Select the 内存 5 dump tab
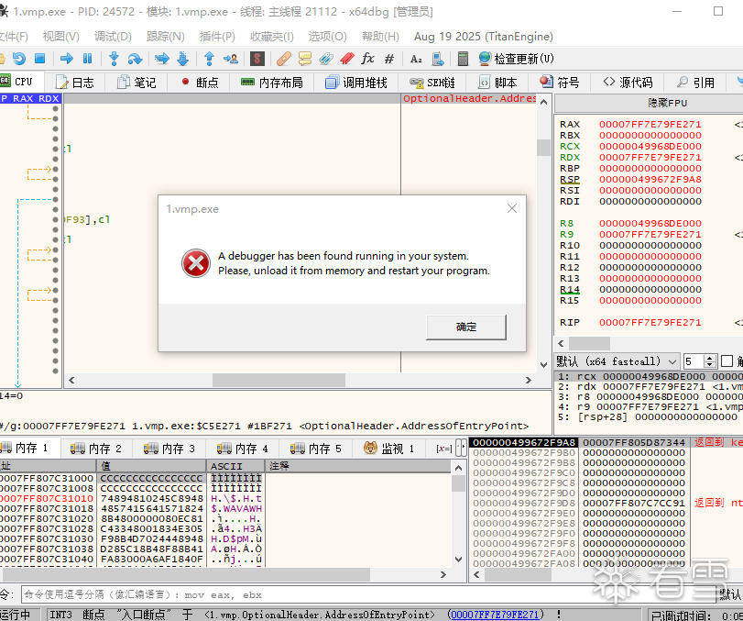Screen dimensions: 743x621 (316, 448)
